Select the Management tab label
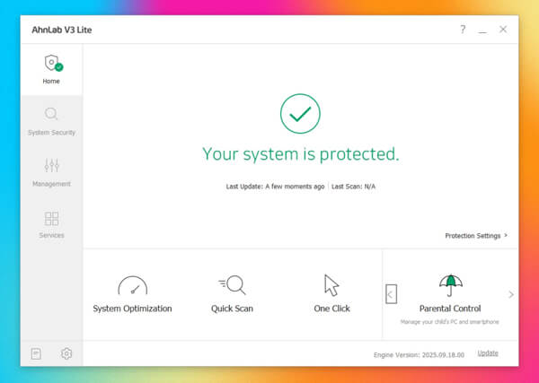 tap(51, 184)
